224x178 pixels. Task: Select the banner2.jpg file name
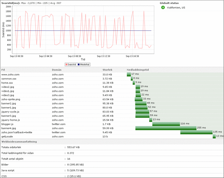8,104
